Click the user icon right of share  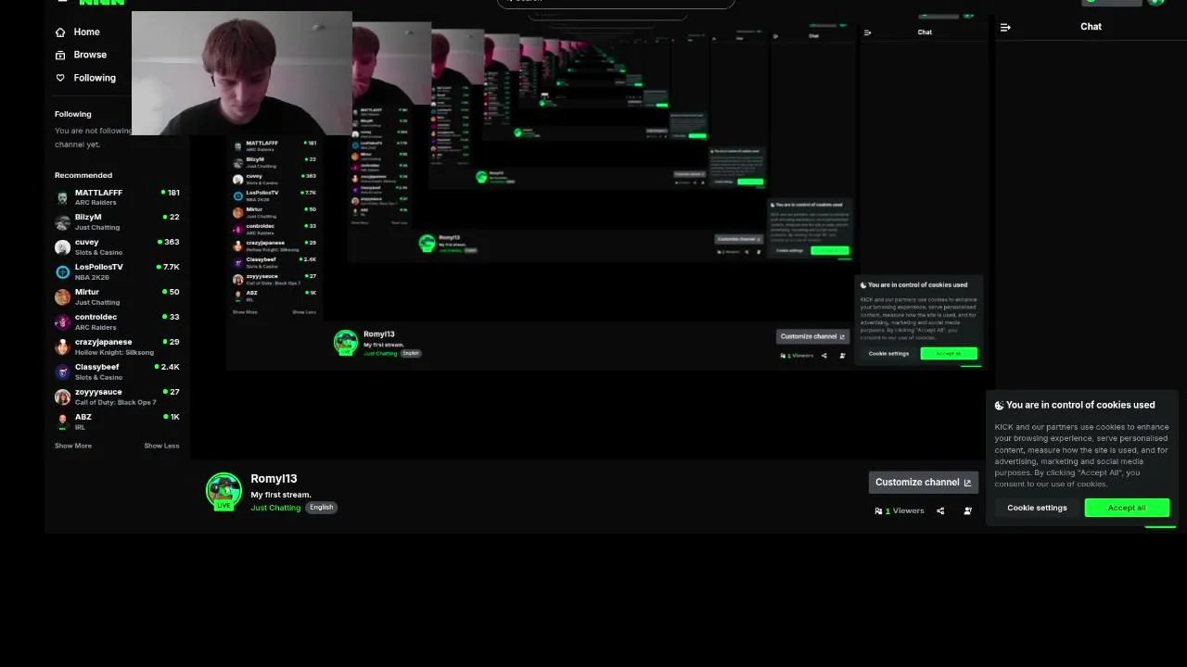point(967,510)
